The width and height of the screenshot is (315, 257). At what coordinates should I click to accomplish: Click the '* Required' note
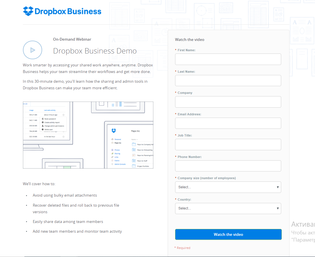pyautogui.click(x=182, y=248)
